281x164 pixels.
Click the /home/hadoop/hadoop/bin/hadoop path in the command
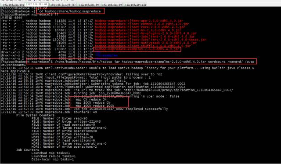point(83,62)
